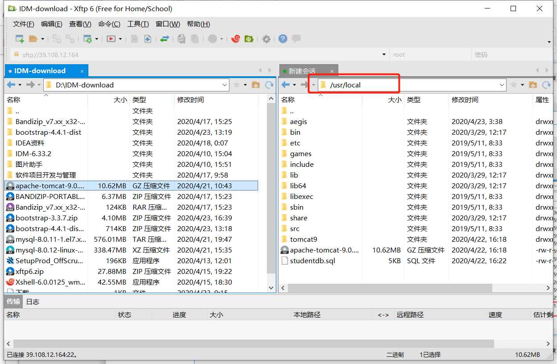The image size is (557, 364).
Task: Sort remote files by 属性 column
Action: pyautogui.click(x=543, y=99)
